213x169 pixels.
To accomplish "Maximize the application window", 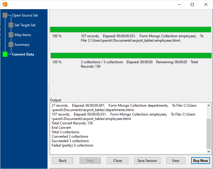I will coord(192,4).
